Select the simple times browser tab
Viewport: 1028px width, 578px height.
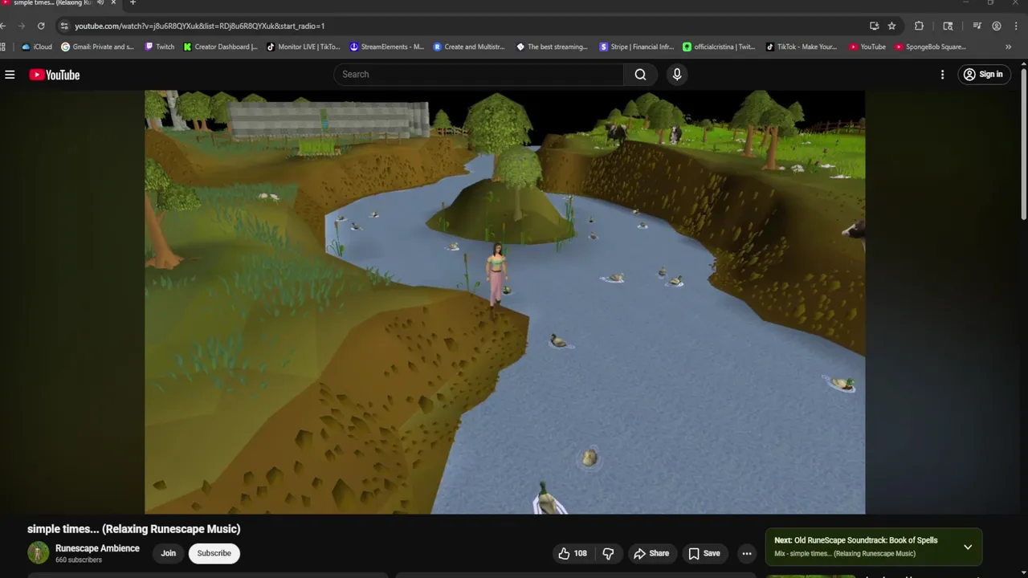(52, 3)
